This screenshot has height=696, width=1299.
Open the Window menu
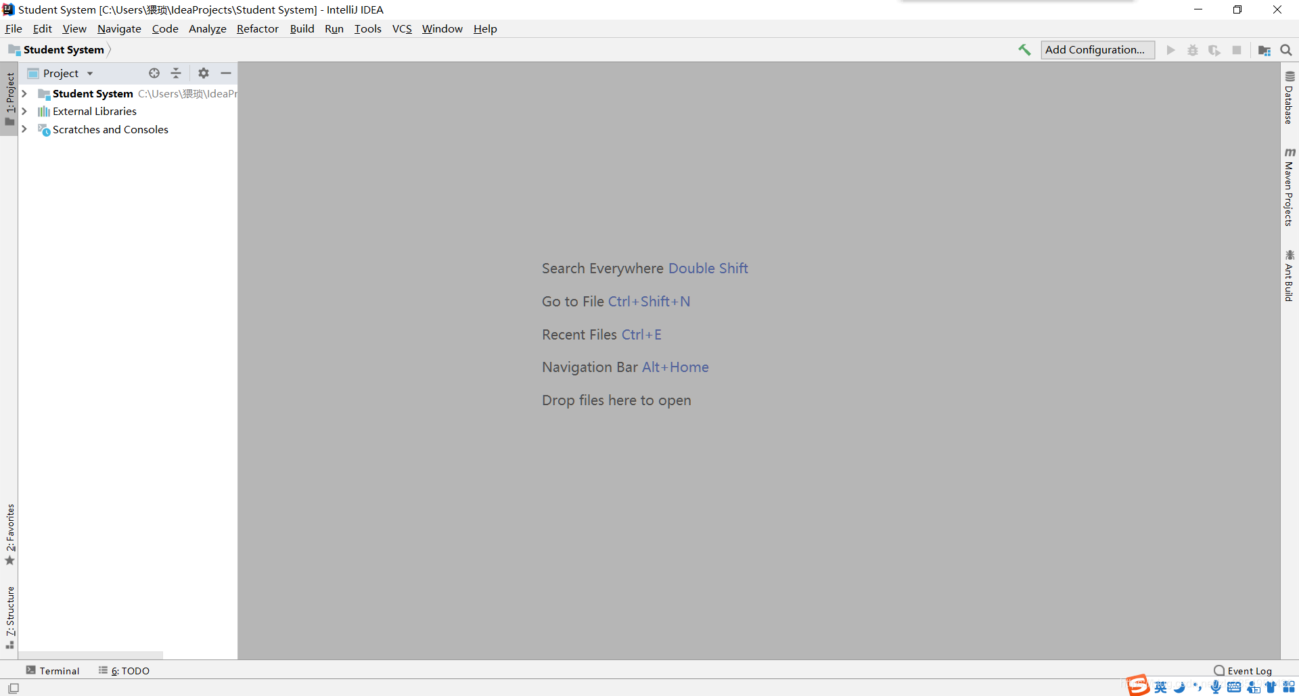point(442,28)
